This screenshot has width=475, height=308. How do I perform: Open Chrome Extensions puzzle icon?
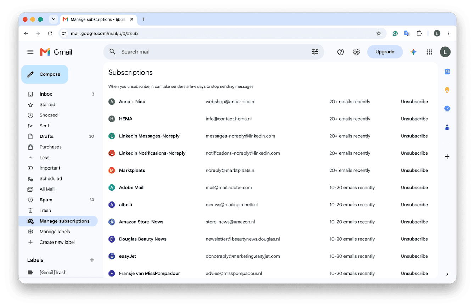tap(419, 33)
